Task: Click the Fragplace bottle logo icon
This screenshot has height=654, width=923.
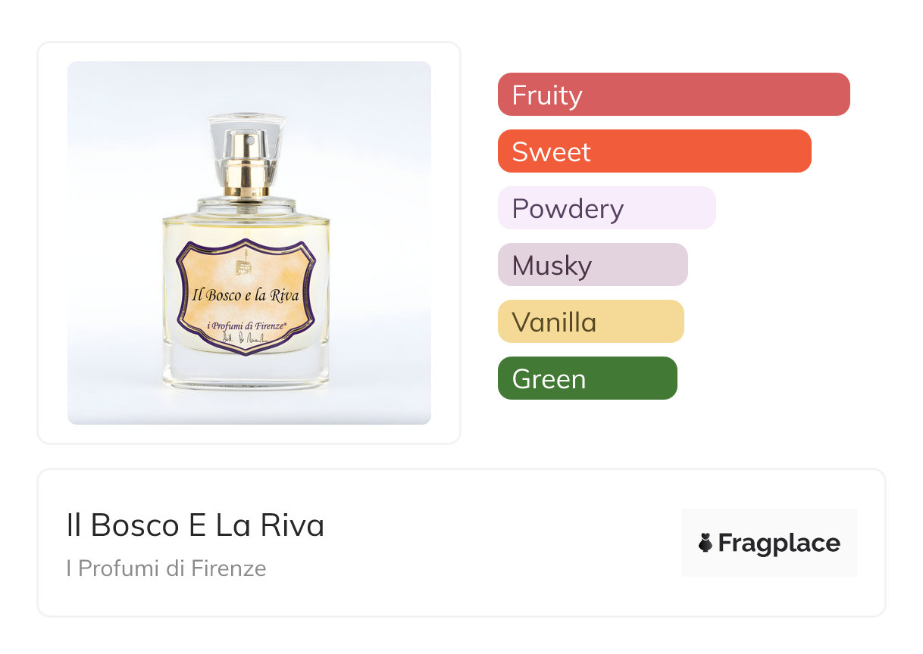Action: tap(706, 543)
